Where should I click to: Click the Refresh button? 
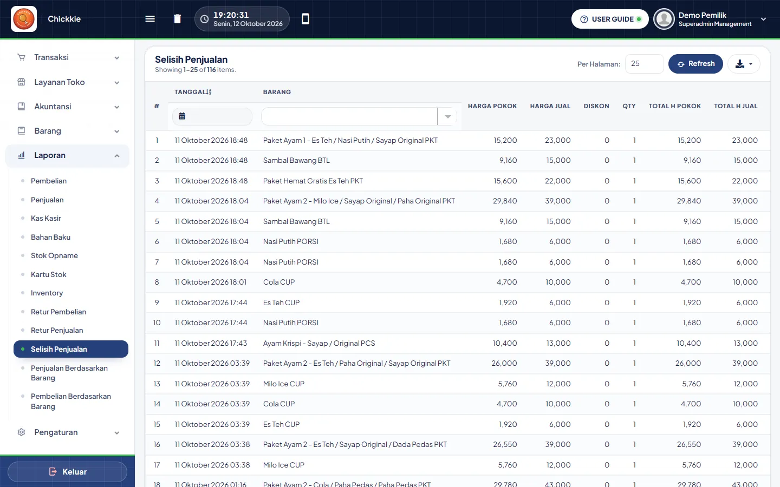(695, 64)
